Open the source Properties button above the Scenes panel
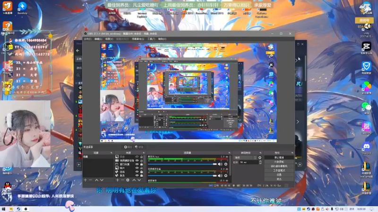The width and height of the screenshot is (378, 212). 128,147
